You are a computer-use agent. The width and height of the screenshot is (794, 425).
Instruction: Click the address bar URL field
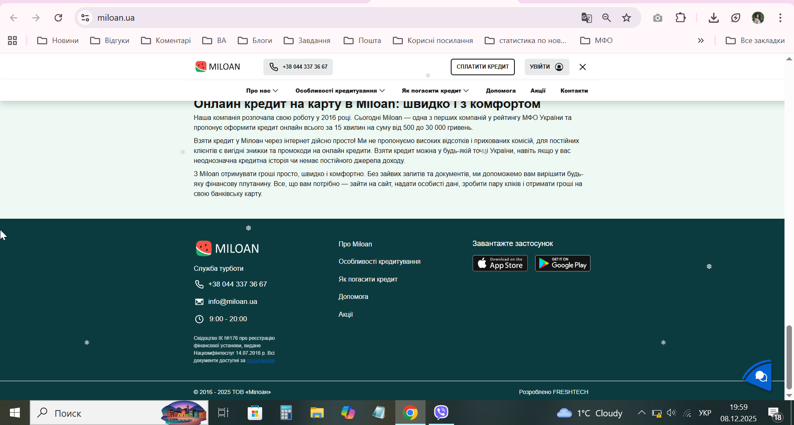pyautogui.click(x=331, y=18)
